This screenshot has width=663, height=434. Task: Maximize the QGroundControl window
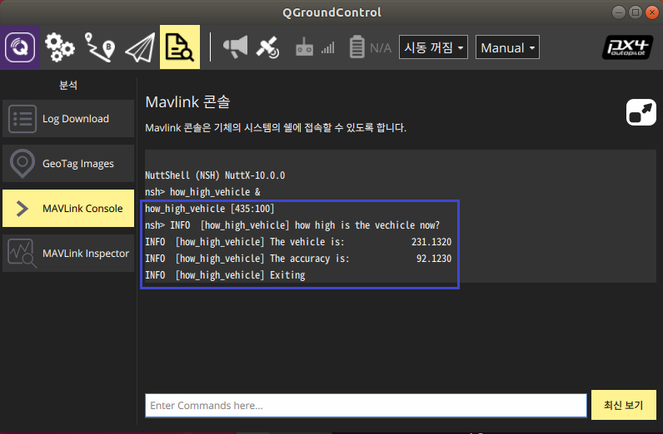635,12
